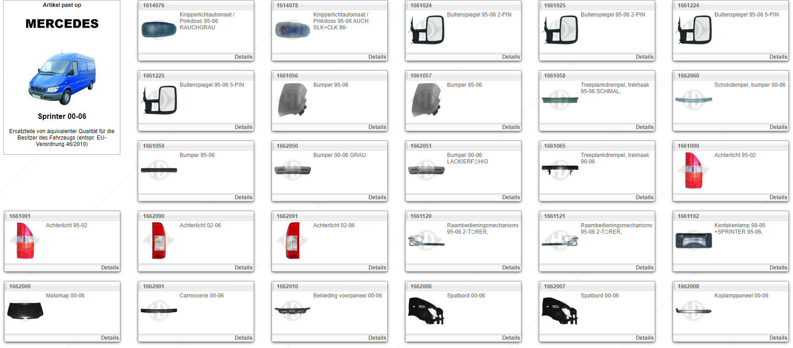The image size is (793, 348).
Task: View Details for bumper 1661056
Action: point(377,127)
